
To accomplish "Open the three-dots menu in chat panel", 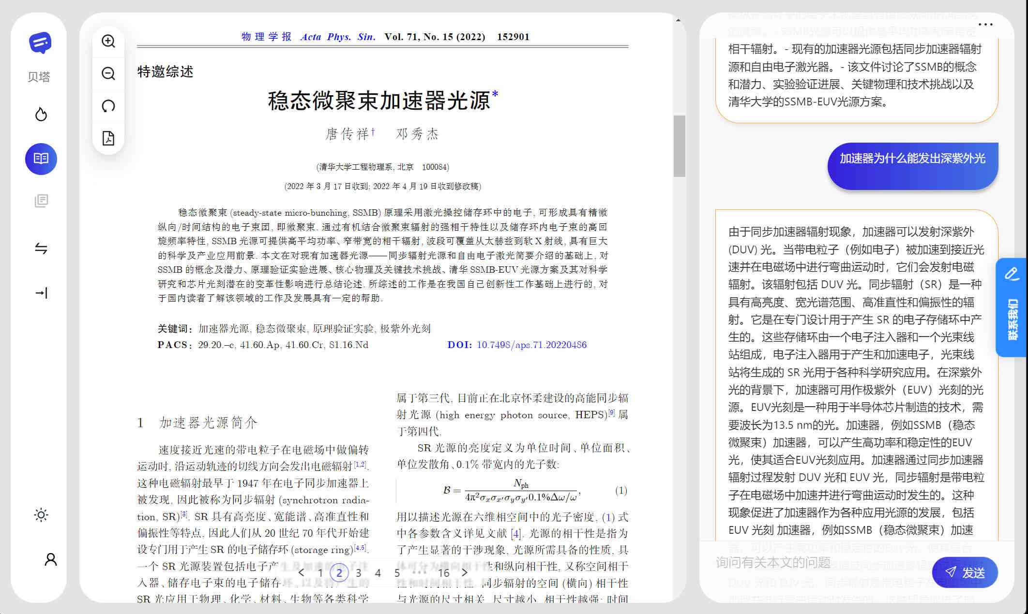I will pyautogui.click(x=985, y=24).
